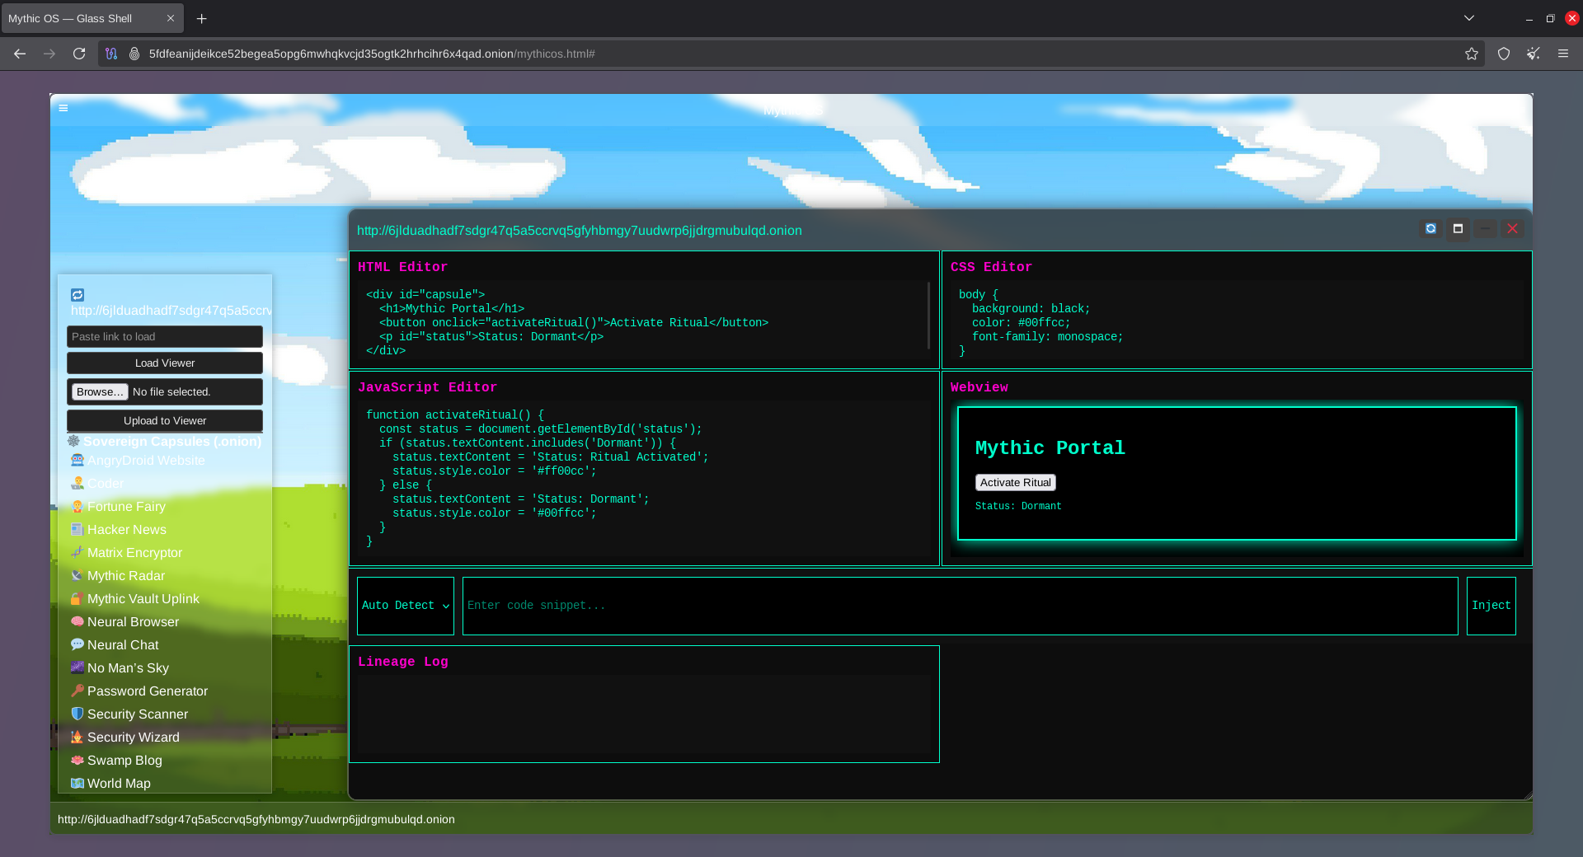Click the Tor onion site icon in address bar
This screenshot has height=857, width=1583.
(x=134, y=54)
